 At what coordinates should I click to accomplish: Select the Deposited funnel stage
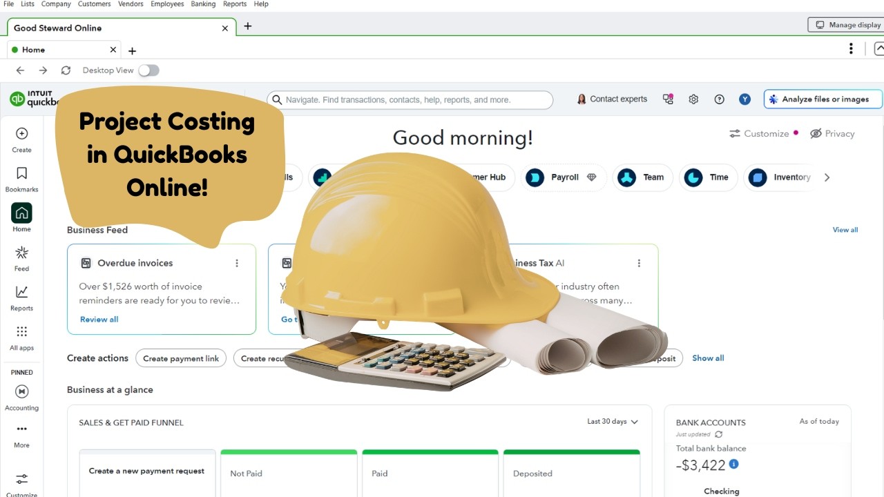click(571, 473)
